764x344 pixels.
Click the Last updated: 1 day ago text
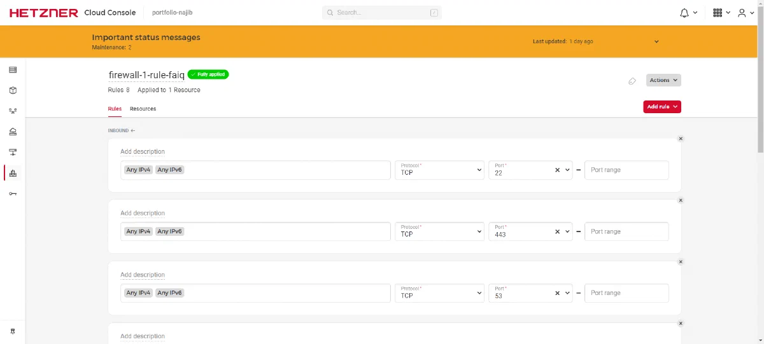coord(563,42)
